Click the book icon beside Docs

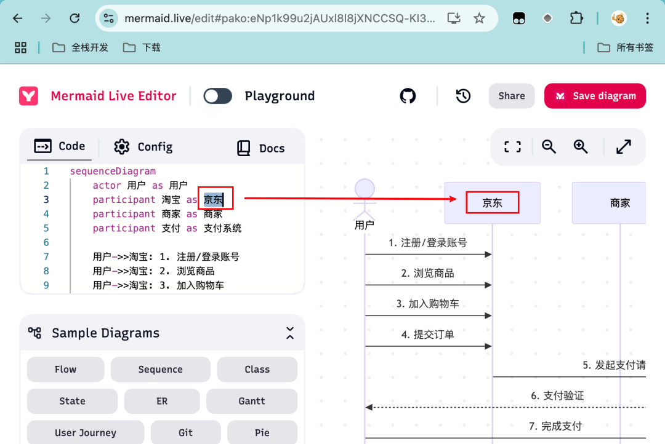(243, 148)
